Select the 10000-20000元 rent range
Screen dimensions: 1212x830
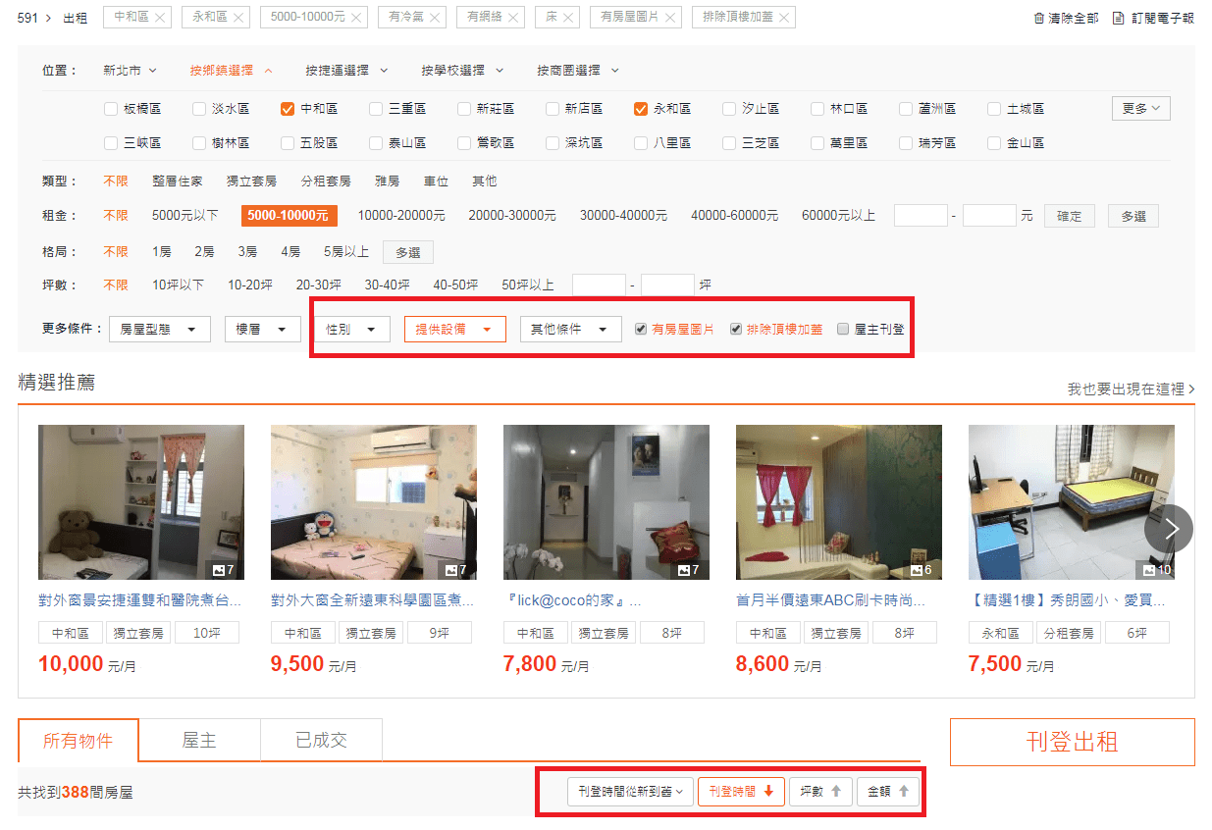coord(400,216)
